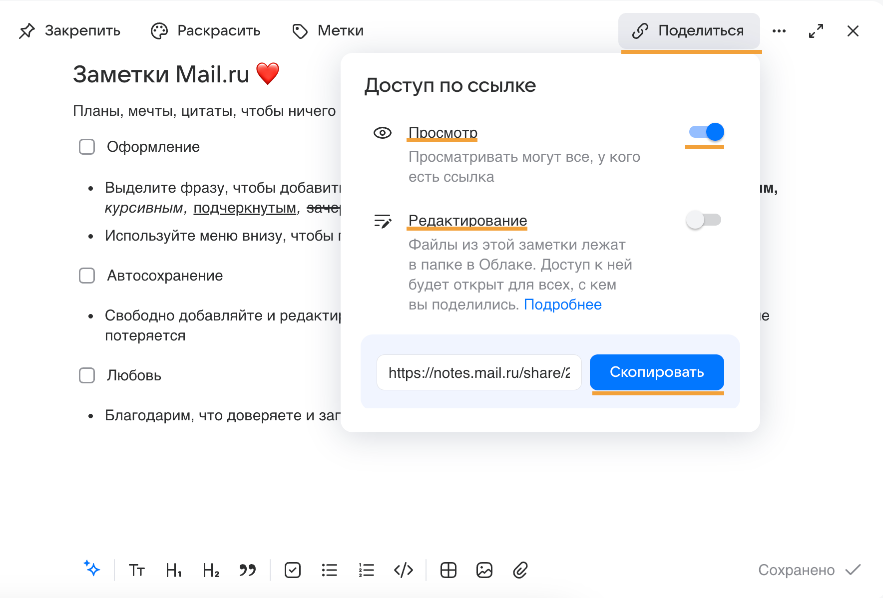Open the Метки tags option
Viewport: 883px width, 598px height.
[x=328, y=31]
